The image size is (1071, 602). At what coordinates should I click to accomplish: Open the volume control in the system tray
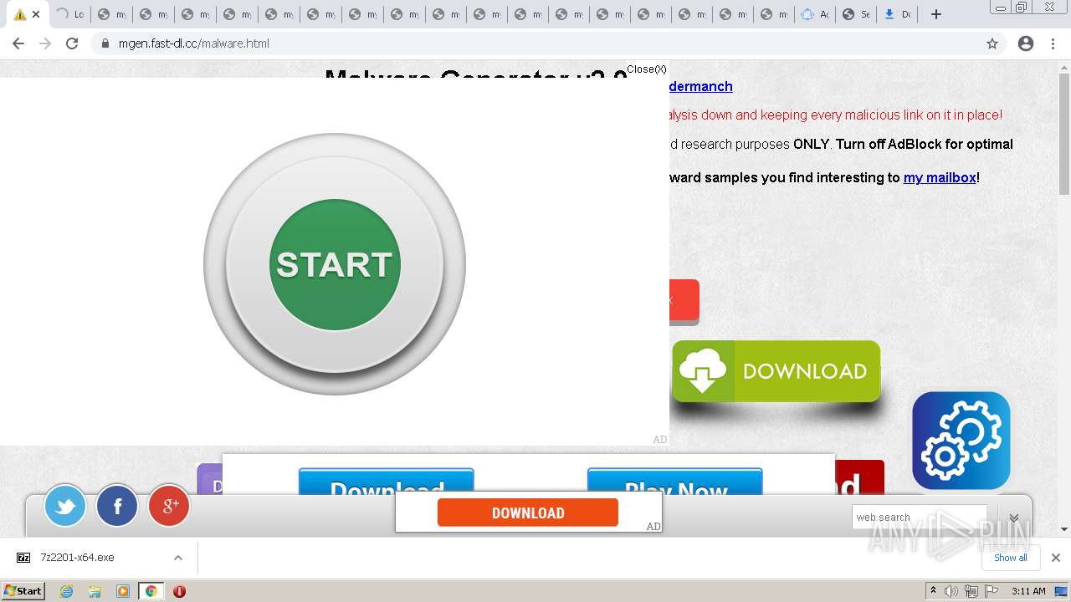951,591
